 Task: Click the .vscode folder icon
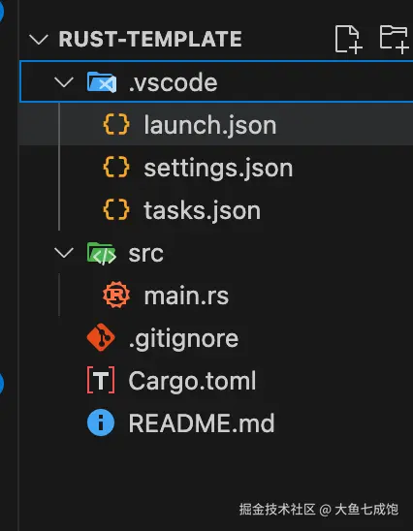(x=102, y=82)
